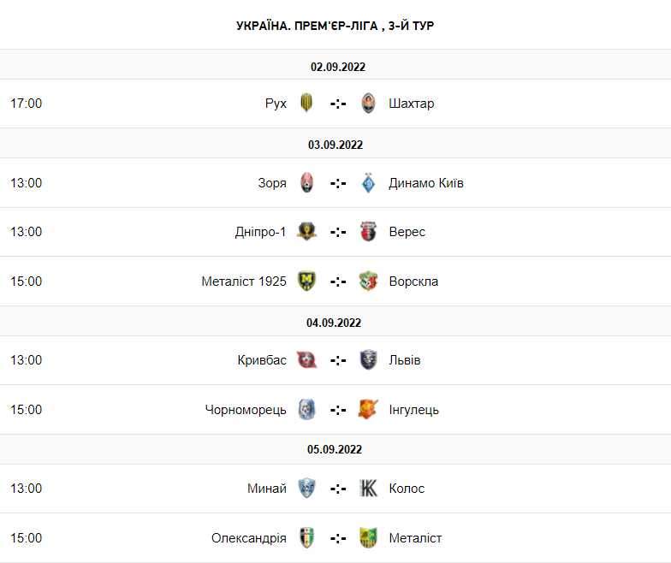671x563 pixels.
Task: Click the Металіст 1925 club logo
Action: point(306,281)
